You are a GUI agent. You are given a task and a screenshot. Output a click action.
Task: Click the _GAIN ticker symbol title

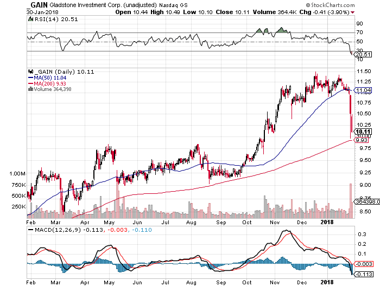[37, 4]
